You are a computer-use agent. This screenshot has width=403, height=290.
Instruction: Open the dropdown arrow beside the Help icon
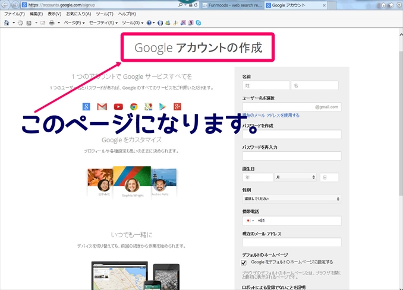pos(154,23)
